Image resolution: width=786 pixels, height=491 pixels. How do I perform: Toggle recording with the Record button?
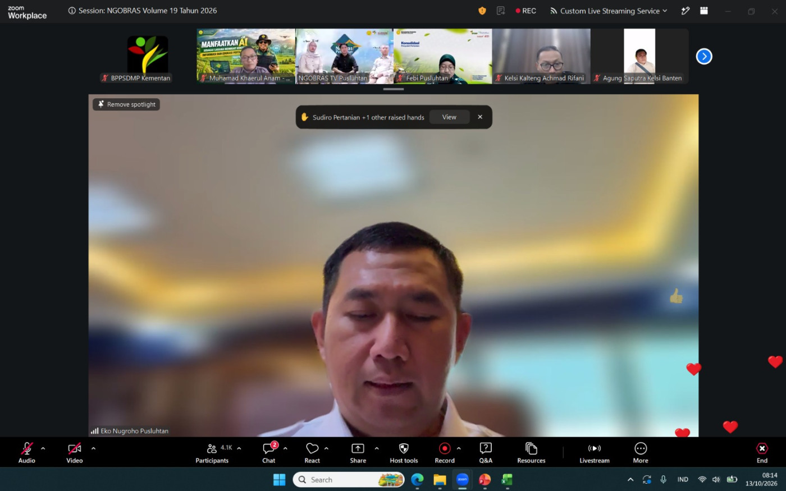click(445, 453)
